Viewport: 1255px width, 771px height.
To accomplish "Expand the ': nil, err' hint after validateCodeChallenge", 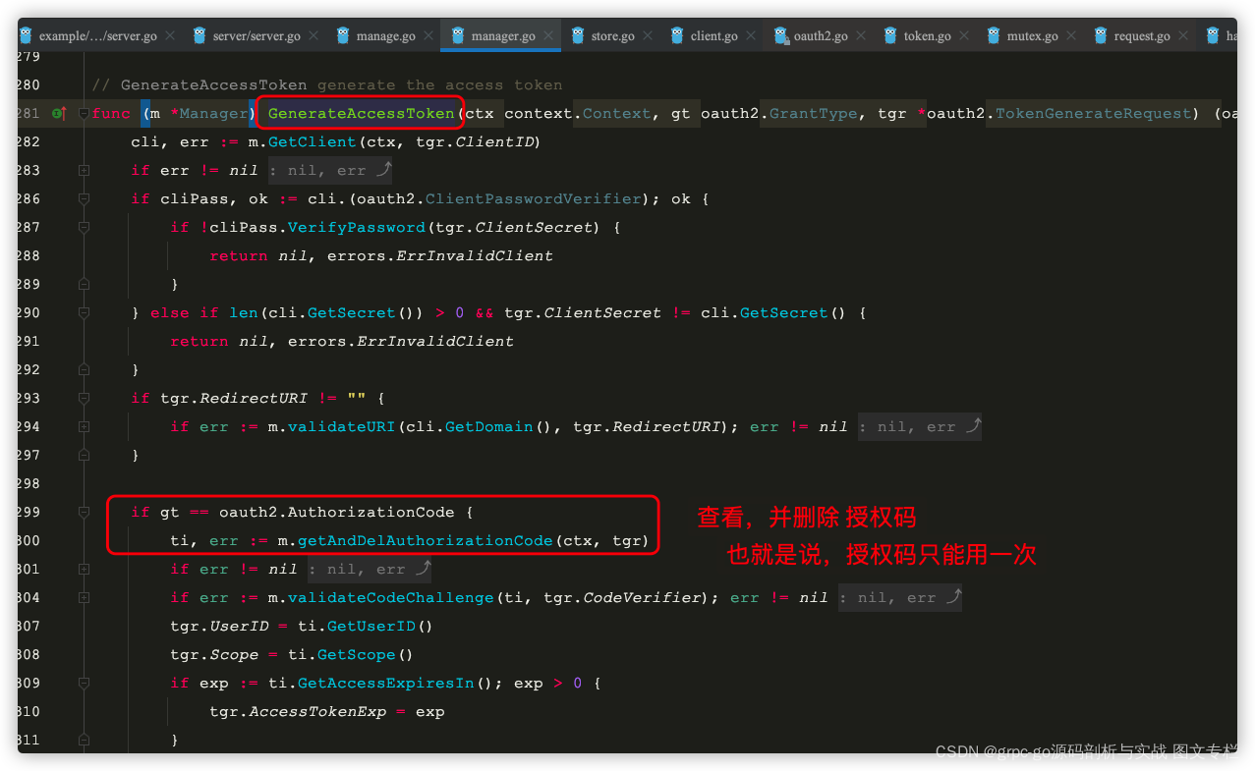I will coord(900,598).
